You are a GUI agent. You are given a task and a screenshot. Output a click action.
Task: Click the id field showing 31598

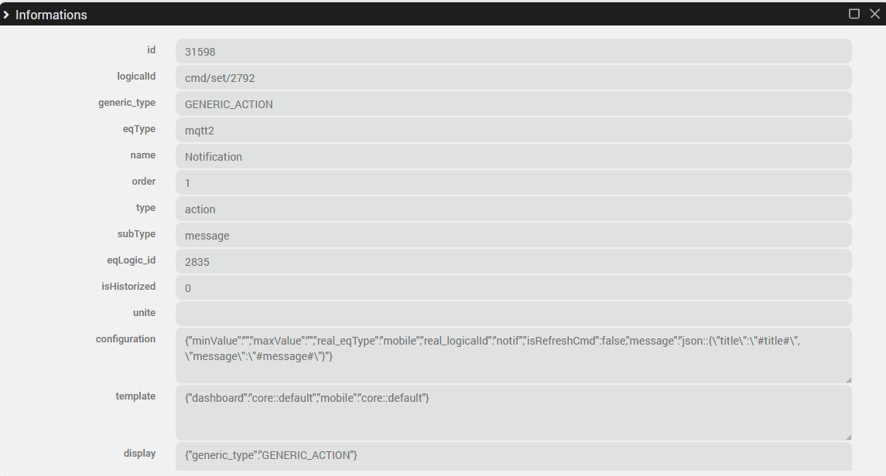[513, 52]
